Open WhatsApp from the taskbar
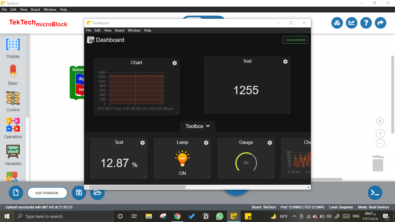 [220, 216]
